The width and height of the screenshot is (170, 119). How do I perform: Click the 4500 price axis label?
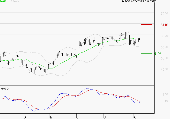(x=164, y=69)
